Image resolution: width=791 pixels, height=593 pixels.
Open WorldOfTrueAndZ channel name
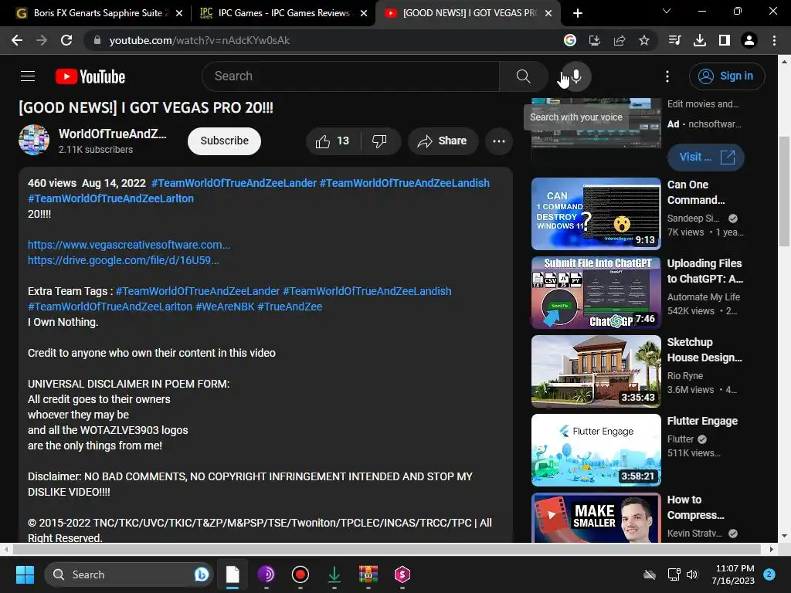pos(113,134)
